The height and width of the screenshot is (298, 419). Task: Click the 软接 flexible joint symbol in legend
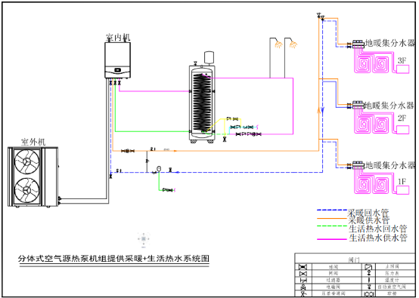coord(369,294)
